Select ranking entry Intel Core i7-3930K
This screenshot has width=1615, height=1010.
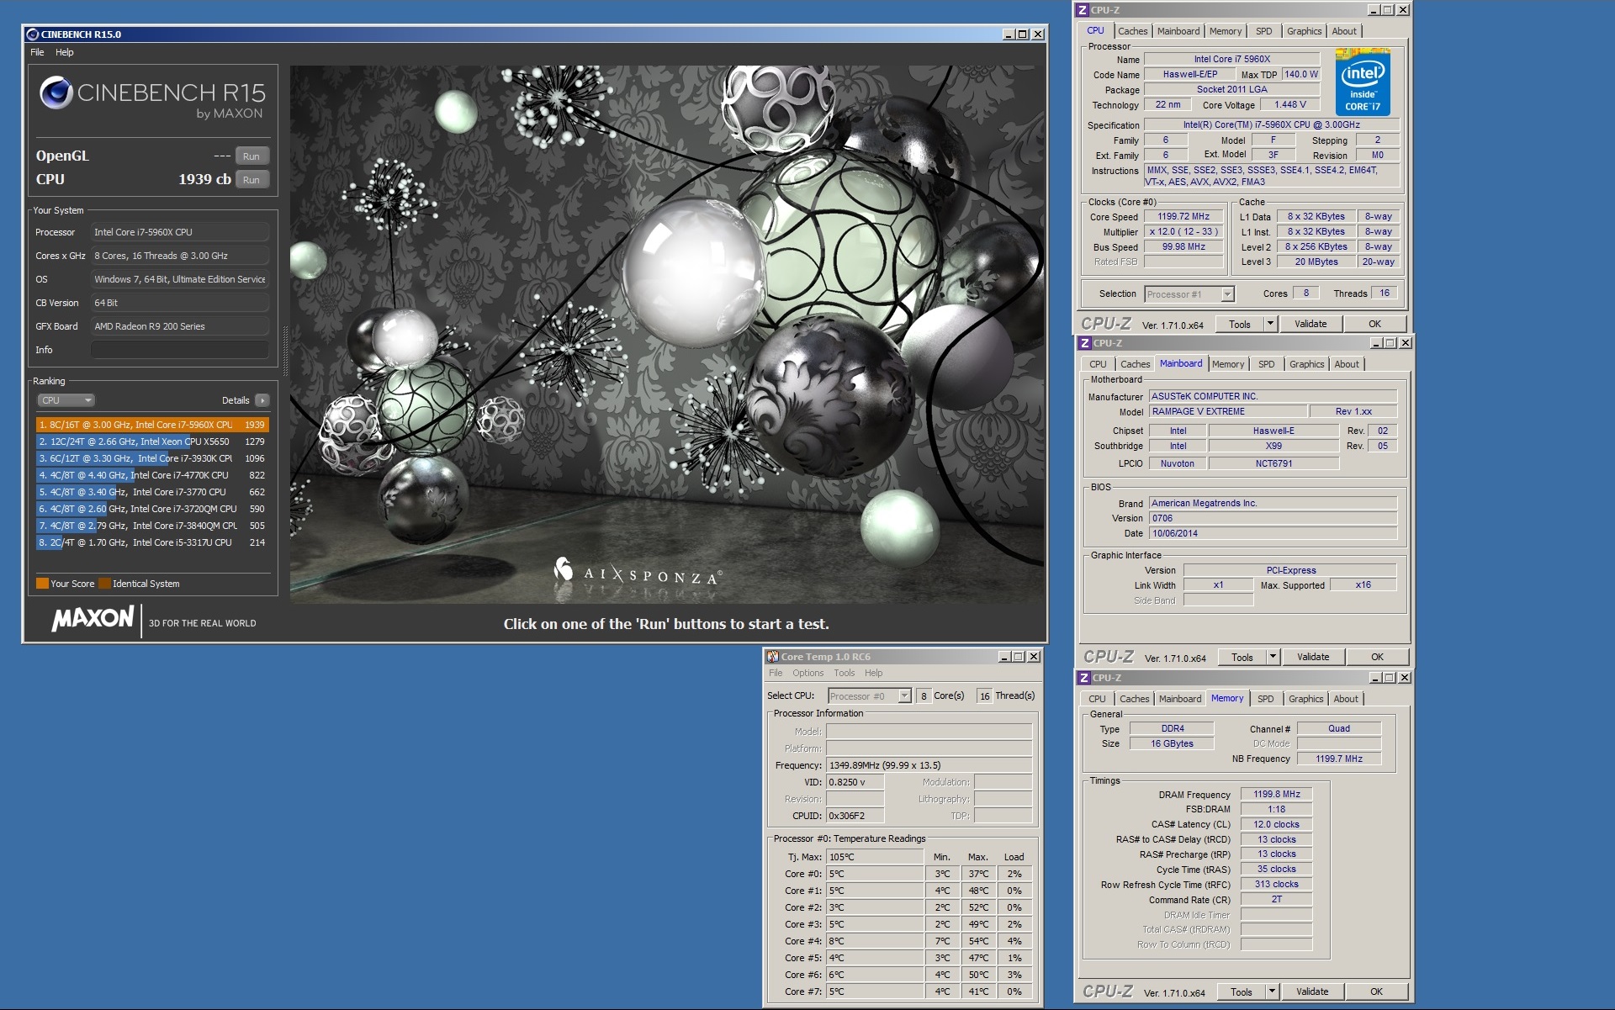pos(152,458)
